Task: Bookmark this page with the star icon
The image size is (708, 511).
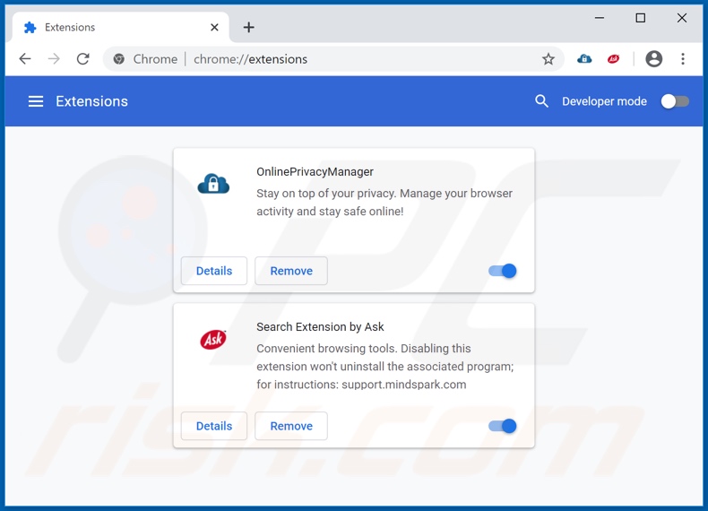Action: pyautogui.click(x=548, y=59)
